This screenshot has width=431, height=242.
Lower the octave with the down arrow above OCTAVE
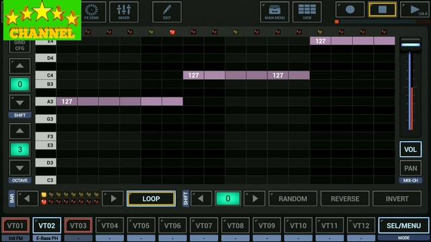pos(20,168)
